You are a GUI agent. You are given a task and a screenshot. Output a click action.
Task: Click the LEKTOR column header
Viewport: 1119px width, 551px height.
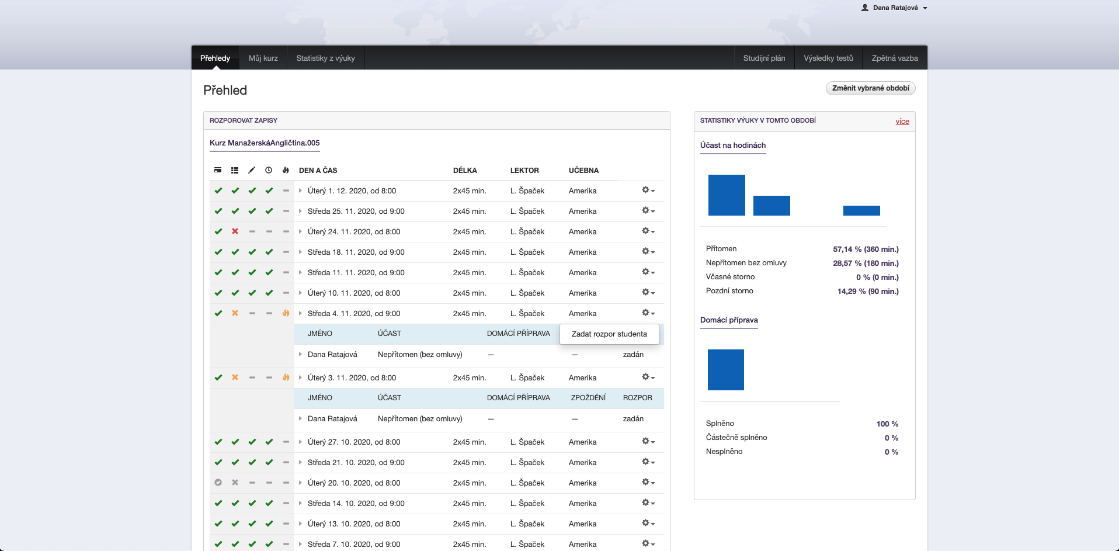coord(524,171)
